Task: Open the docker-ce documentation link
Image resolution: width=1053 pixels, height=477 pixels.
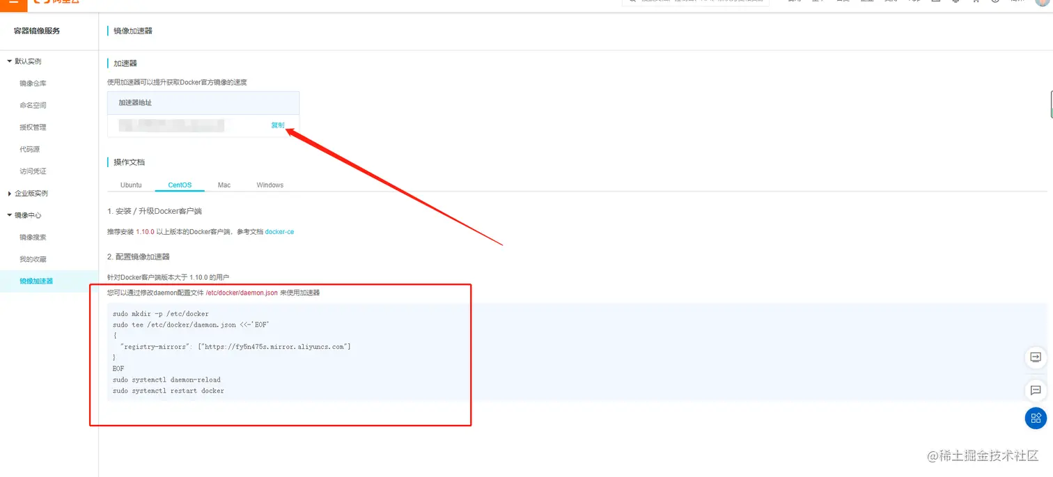Action: point(279,232)
